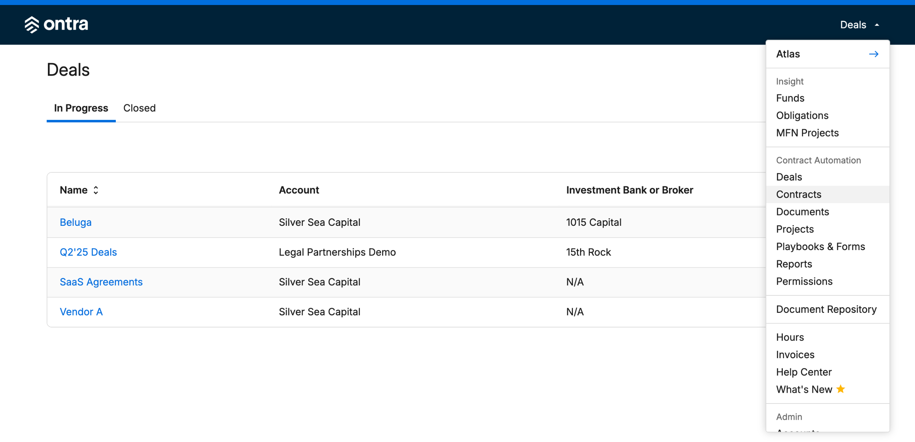The height and width of the screenshot is (442, 915).
Task: Select the In Progress tab
Action: tap(81, 108)
